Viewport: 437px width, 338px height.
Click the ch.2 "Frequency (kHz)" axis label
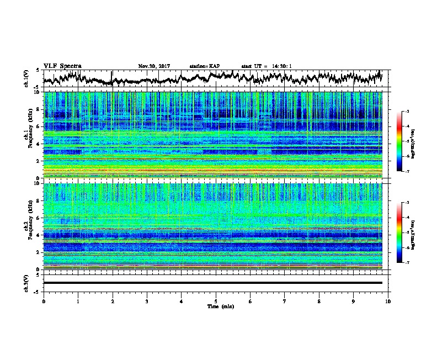click(x=30, y=219)
